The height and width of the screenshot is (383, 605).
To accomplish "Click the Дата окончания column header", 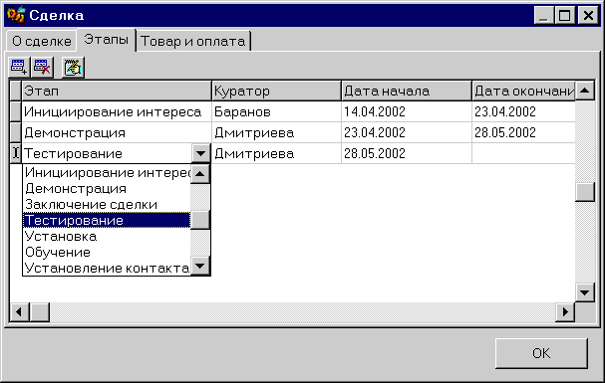I will [523, 91].
